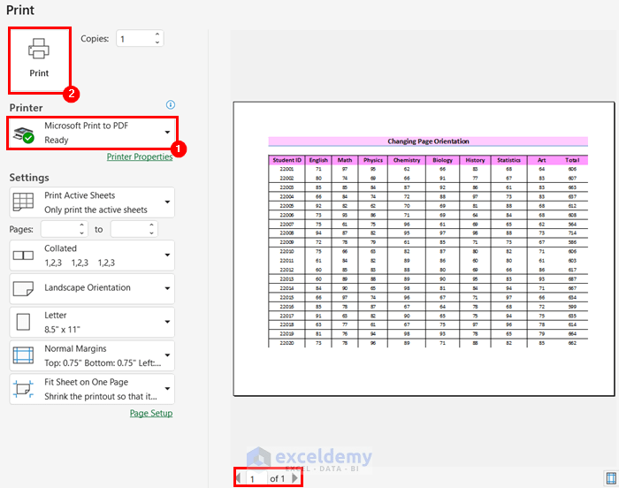Screen dimensions: 619x488
Task: Click the Collated pages icon
Action: [23, 255]
